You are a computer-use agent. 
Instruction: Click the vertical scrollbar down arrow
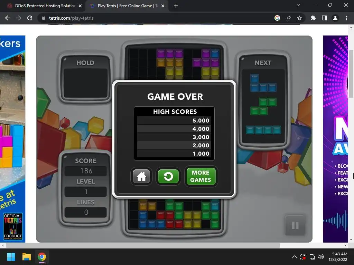point(351,239)
